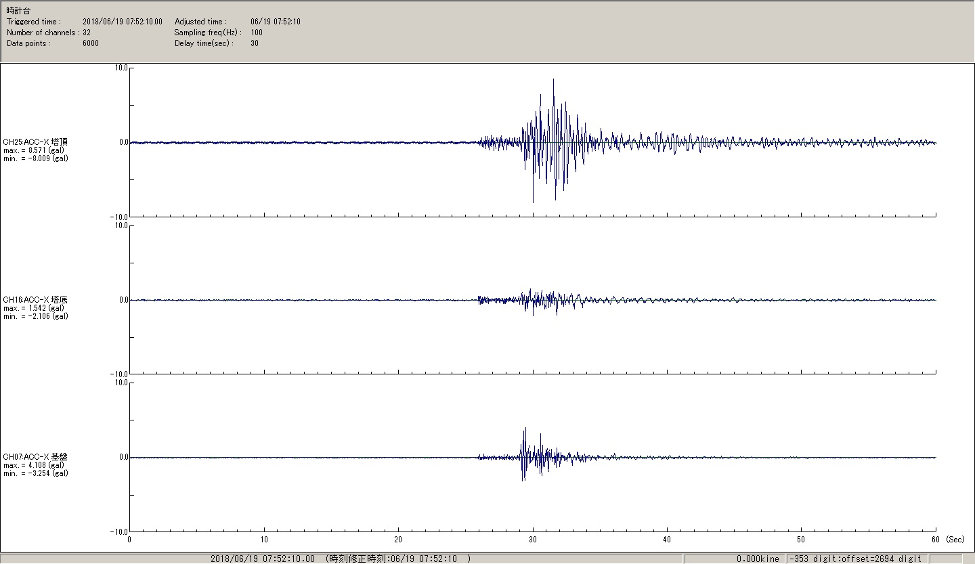Select the Triggered time value in header

click(x=123, y=22)
